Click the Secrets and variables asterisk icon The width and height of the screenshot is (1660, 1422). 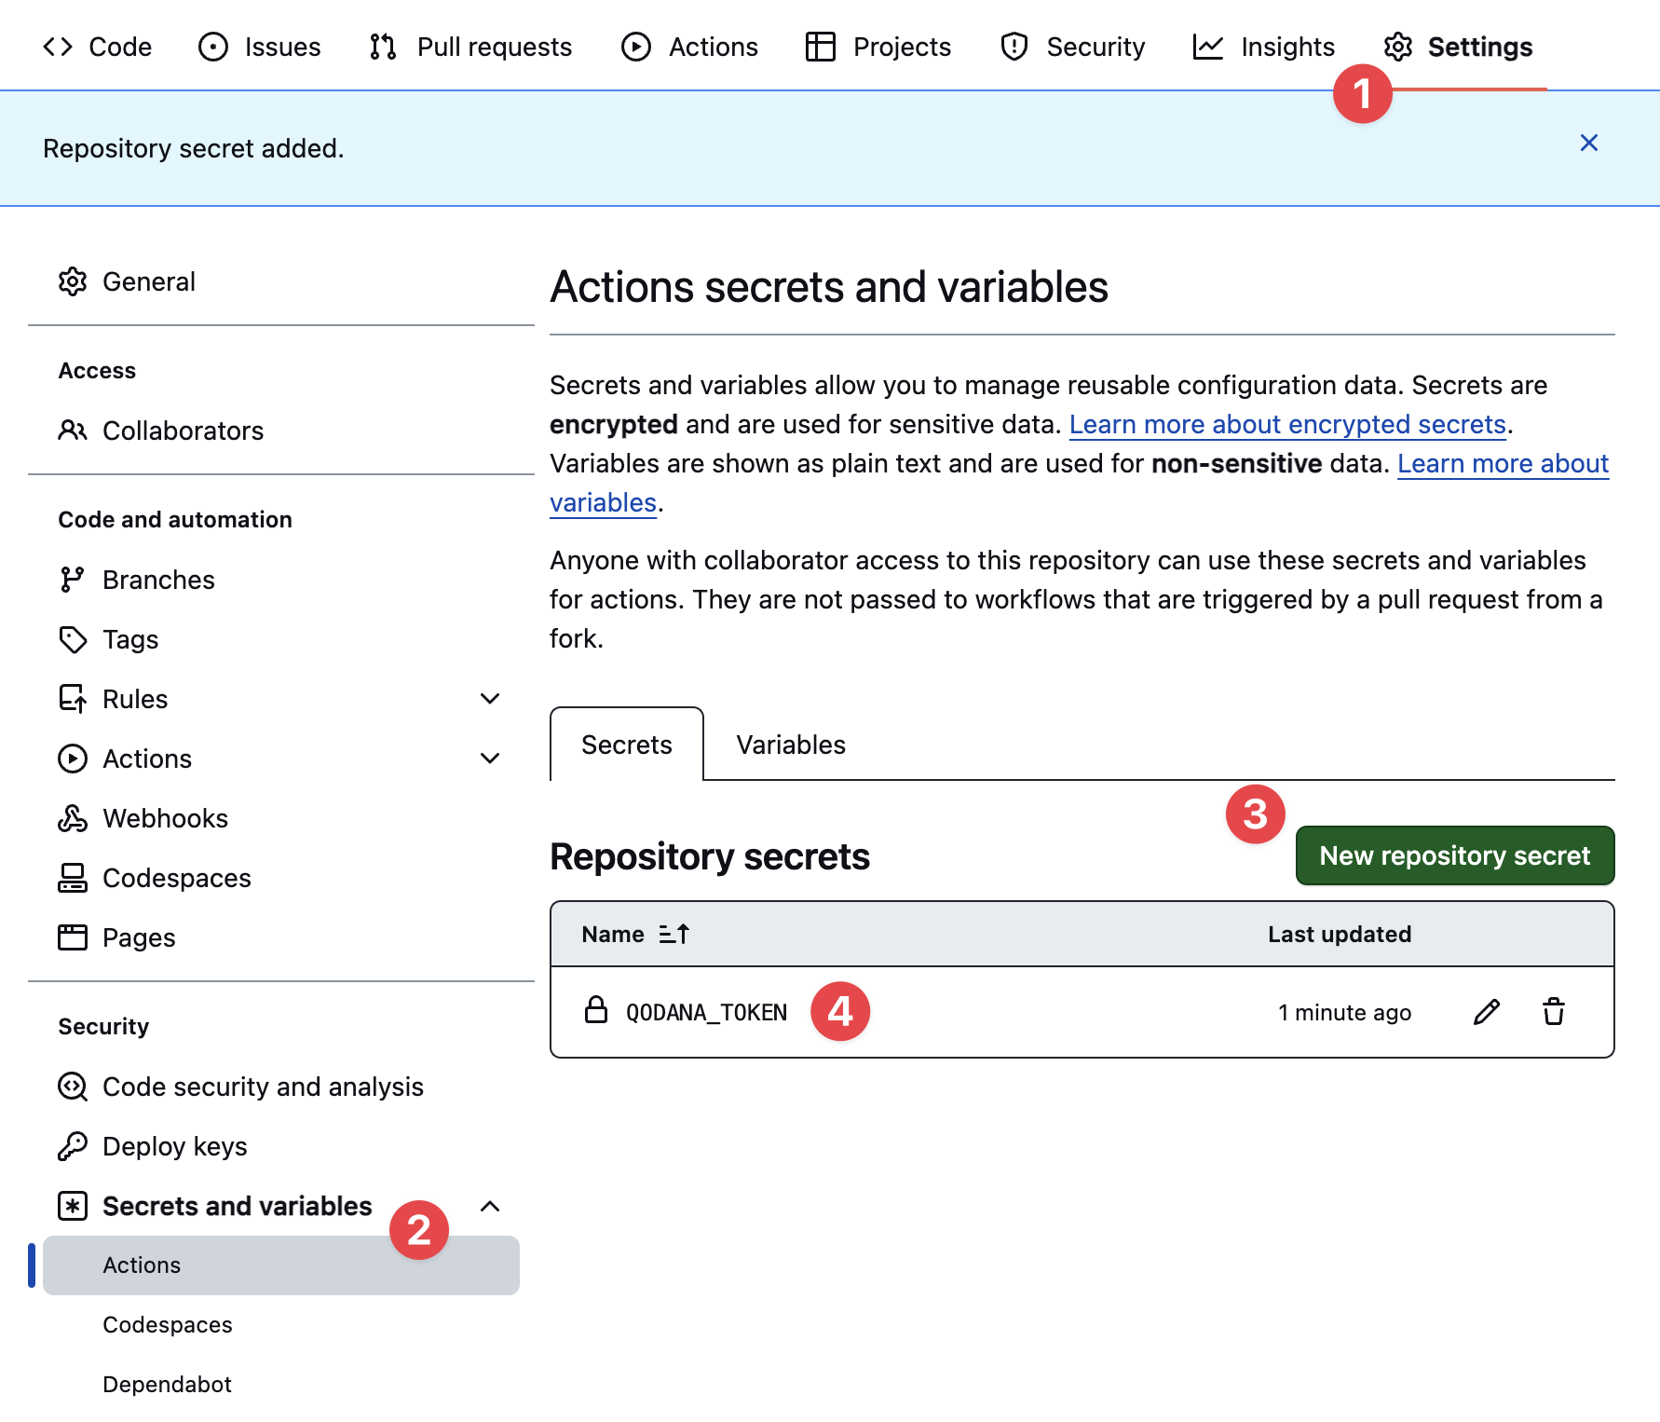[73, 1206]
